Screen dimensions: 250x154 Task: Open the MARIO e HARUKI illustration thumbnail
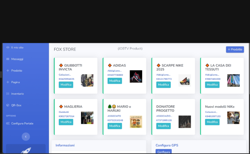136,122
